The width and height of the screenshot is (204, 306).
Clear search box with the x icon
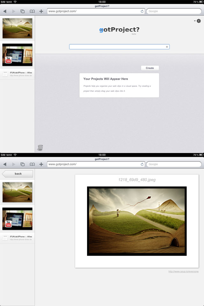pyautogui.click(x=167, y=47)
